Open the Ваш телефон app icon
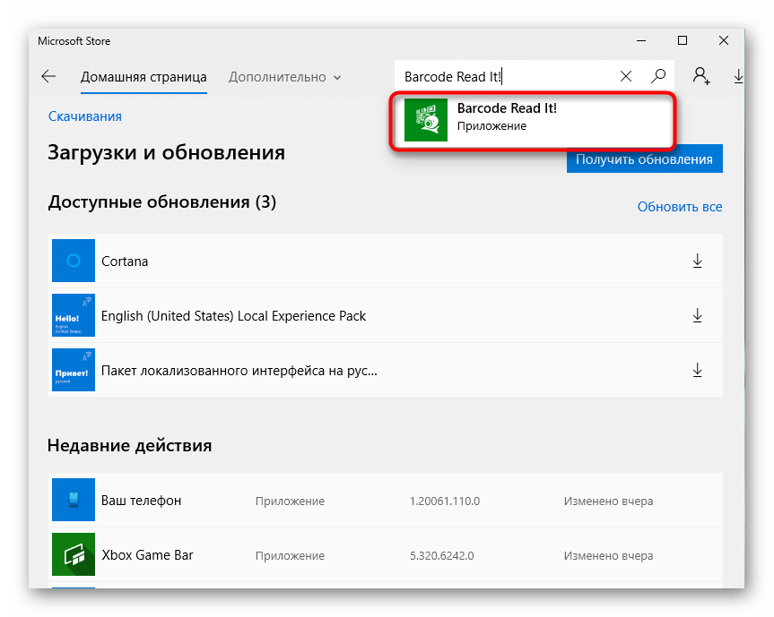 74,500
